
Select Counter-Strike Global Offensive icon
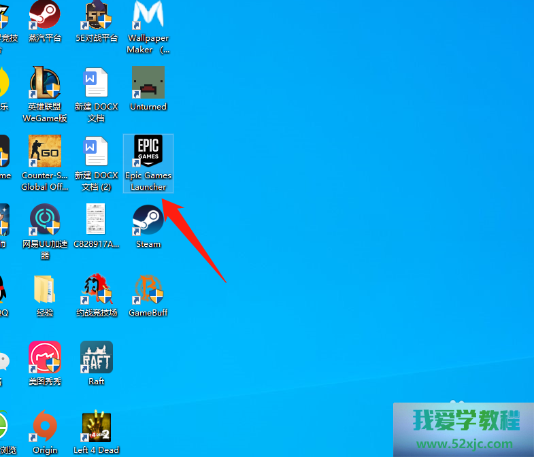[45, 151]
